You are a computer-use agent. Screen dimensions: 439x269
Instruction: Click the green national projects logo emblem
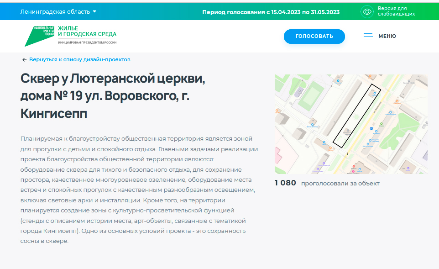40,36
